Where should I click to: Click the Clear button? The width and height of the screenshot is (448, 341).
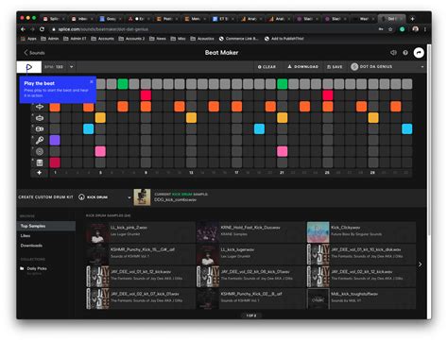point(267,67)
